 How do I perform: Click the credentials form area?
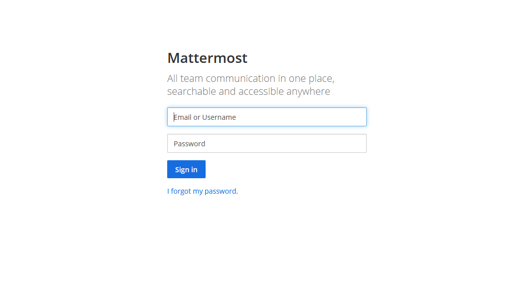tap(266, 130)
